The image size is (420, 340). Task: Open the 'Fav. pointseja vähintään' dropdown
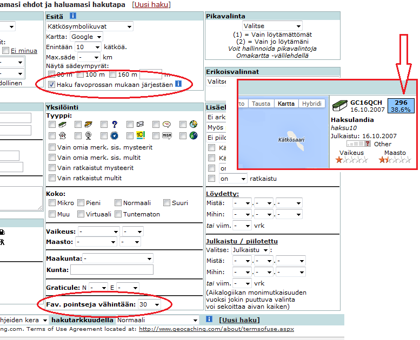pyautogui.click(x=149, y=305)
